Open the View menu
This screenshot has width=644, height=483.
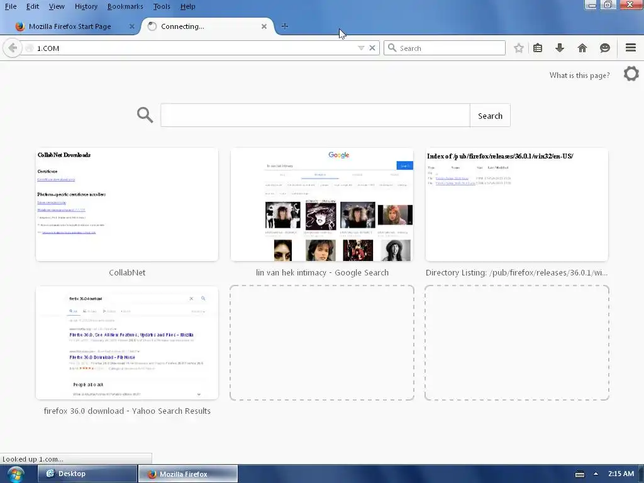point(57,6)
